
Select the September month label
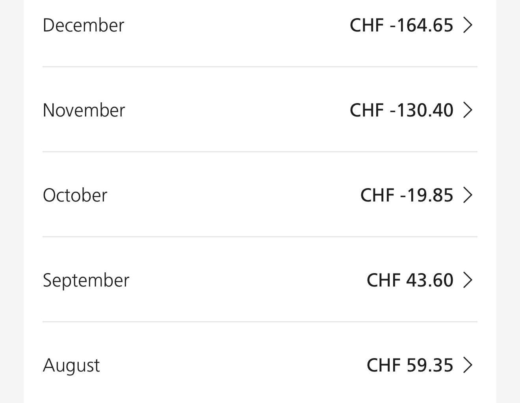coord(86,280)
